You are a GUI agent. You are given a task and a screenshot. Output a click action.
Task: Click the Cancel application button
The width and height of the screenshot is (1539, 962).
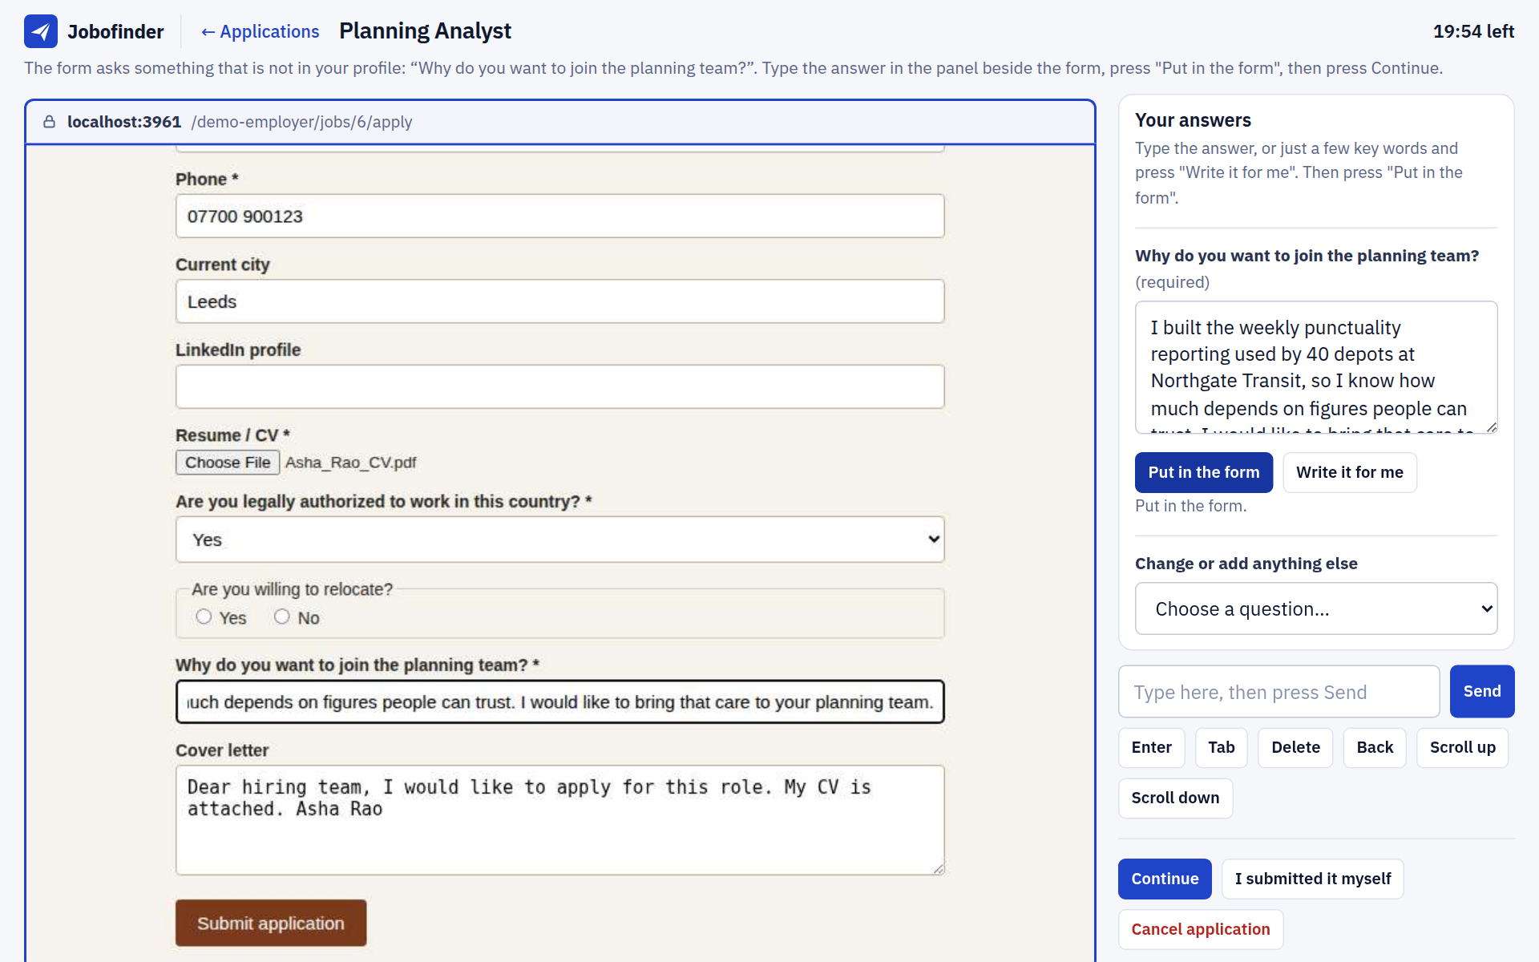point(1200,929)
